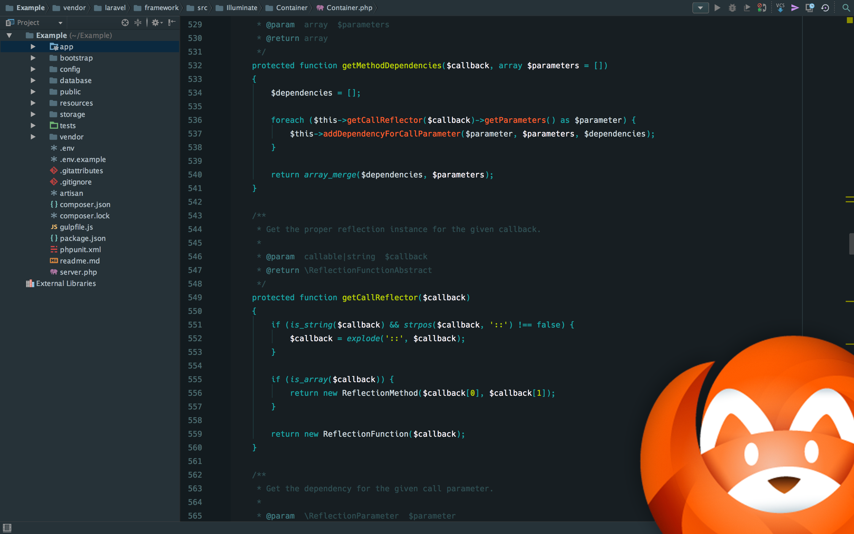
Task: Collapse all in Project panel
Action: pos(138,23)
